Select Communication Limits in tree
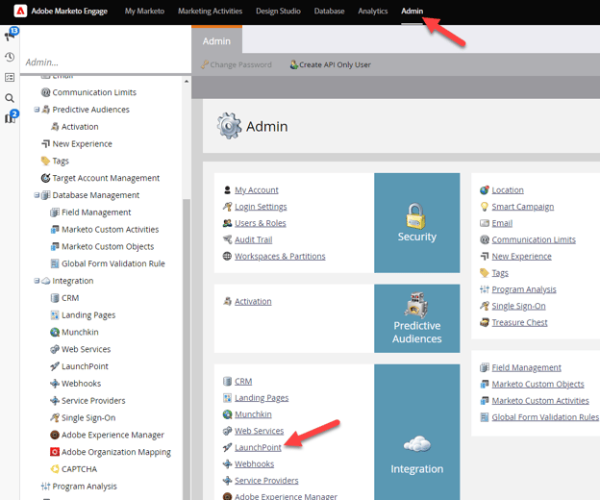This screenshot has height=500, width=600. (94, 92)
